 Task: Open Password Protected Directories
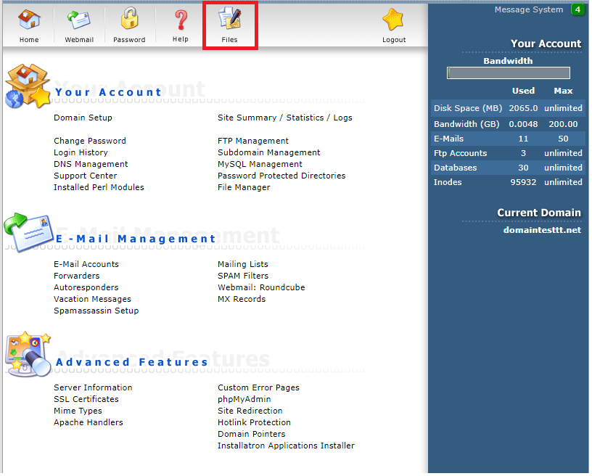point(281,176)
